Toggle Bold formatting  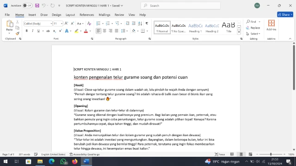(27, 31)
